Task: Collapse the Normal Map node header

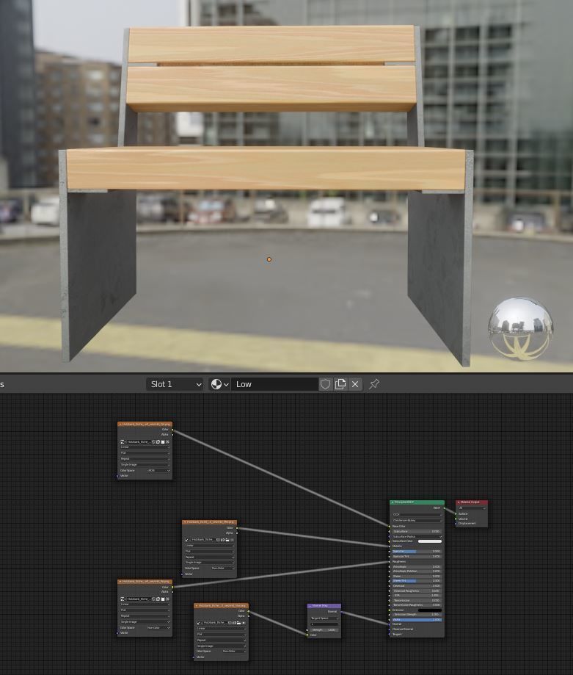Action: coord(310,606)
